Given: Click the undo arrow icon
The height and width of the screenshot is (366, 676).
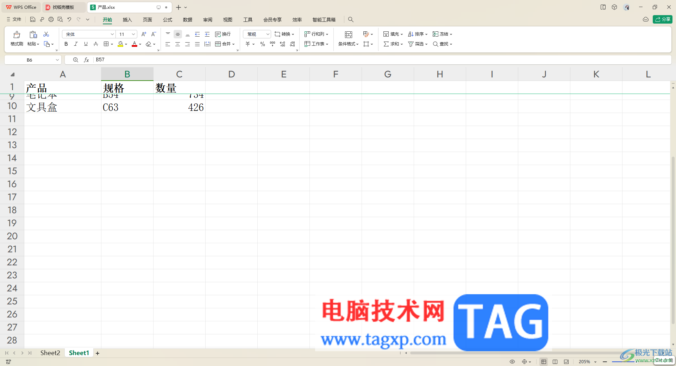Looking at the screenshot, I should [69, 20].
